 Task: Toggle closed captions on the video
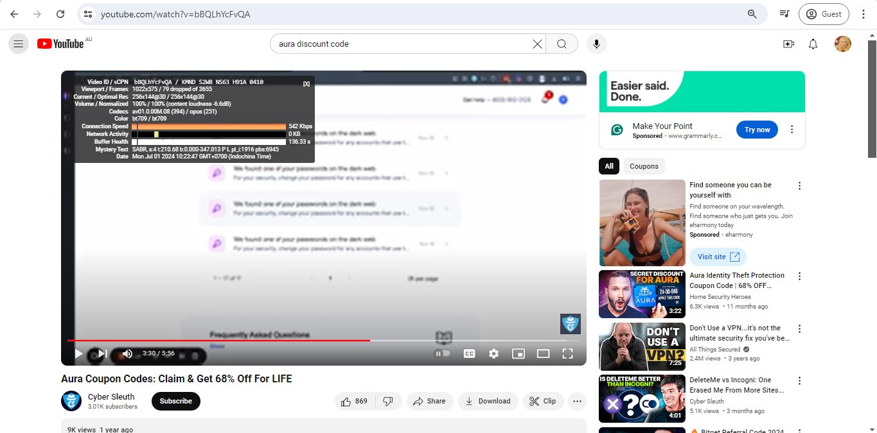470,353
